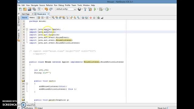
Task: Click the red Start Macro Recording icon
Action: [x=91, y=18]
